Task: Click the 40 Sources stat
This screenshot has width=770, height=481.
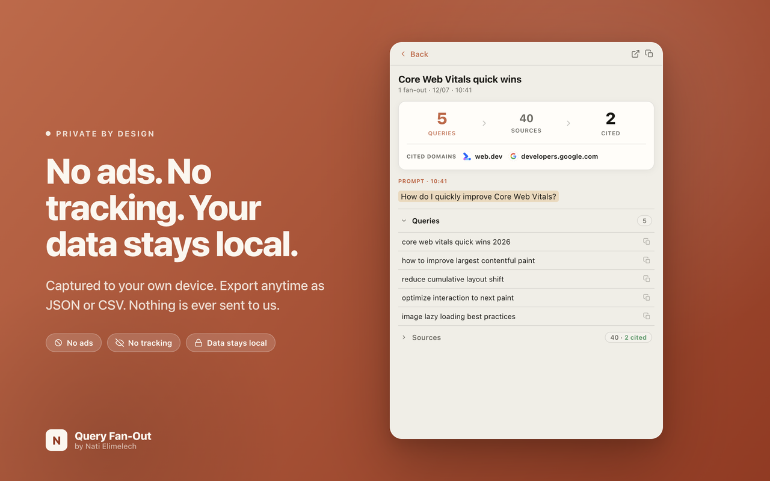Action: coord(526,123)
